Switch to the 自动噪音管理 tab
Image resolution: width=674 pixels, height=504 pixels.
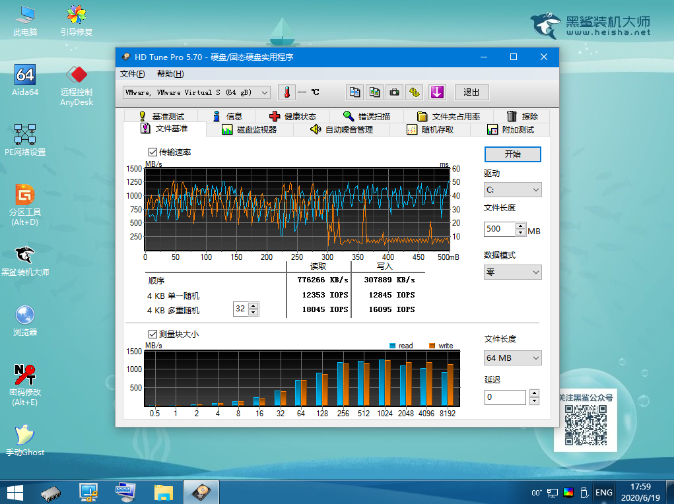(342, 130)
